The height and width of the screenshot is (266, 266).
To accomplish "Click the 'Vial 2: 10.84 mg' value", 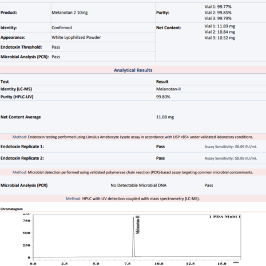I will (x=220, y=32).
